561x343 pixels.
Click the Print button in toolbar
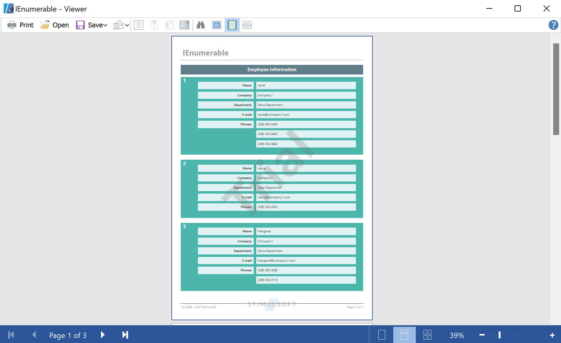(21, 25)
